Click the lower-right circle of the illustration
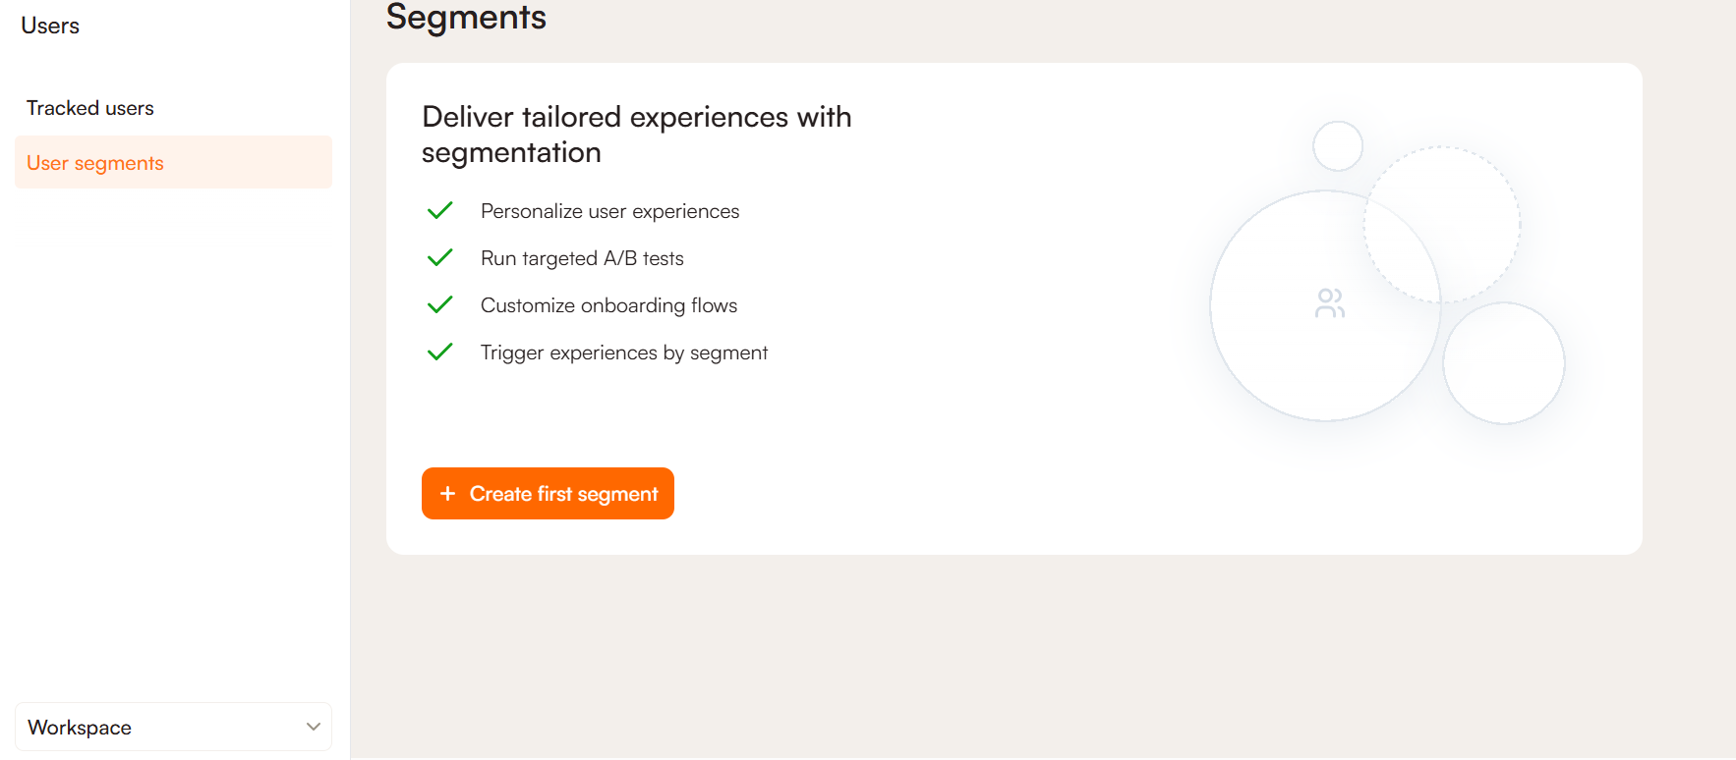The height and width of the screenshot is (760, 1736). coord(1504,363)
